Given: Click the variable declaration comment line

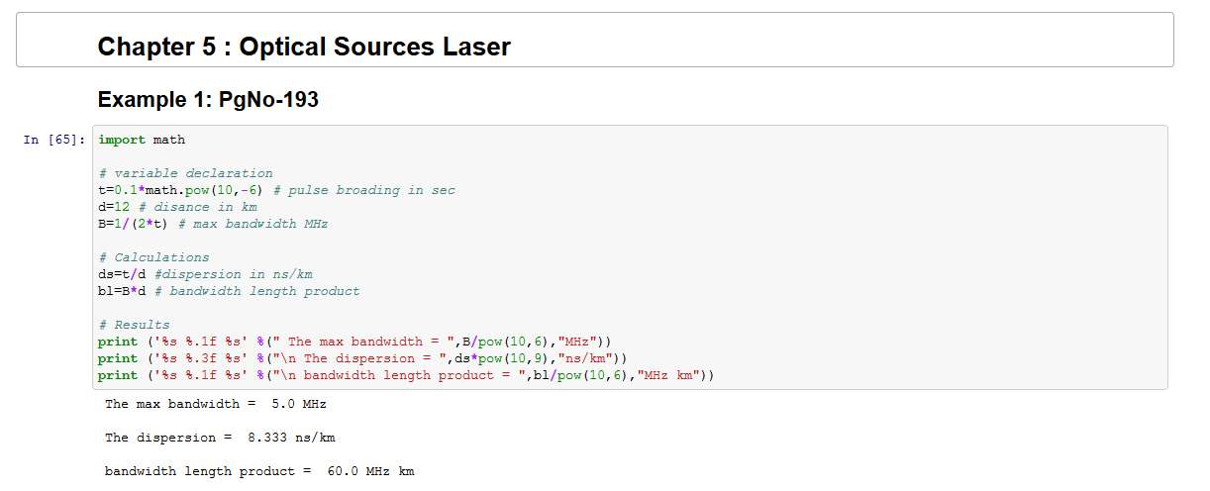Looking at the screenshot, I should click(x=185, y=173).
